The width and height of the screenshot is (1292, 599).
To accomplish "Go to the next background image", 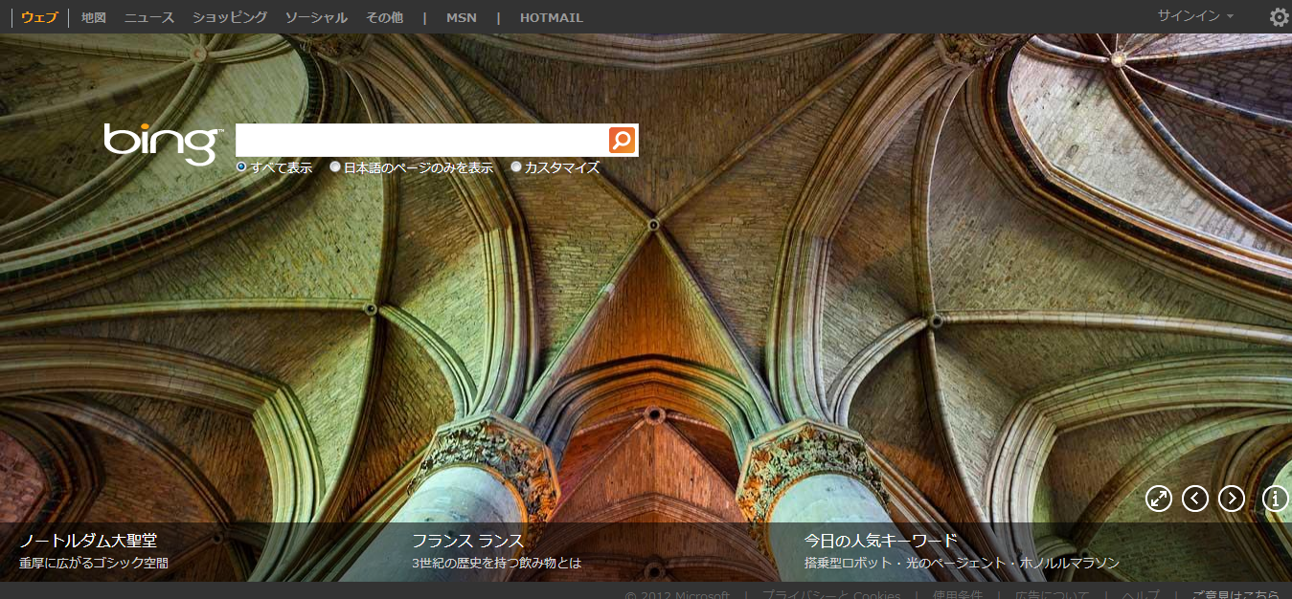I will 1232,498.
